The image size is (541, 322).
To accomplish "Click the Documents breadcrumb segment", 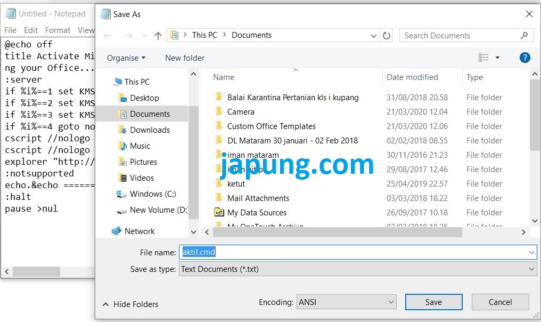I will click(251, 35).
